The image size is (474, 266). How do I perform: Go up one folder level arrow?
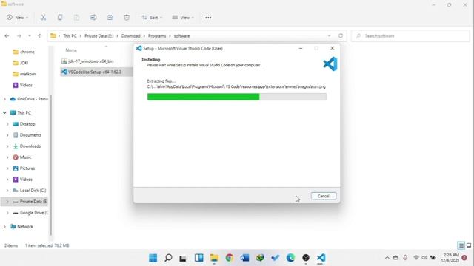click(39, 36)
